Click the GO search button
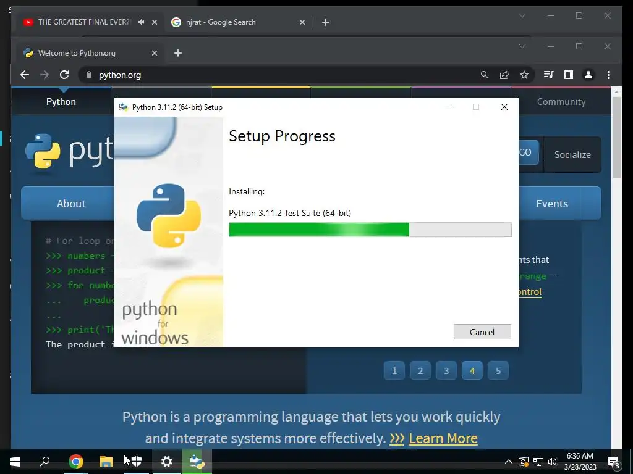Screen dimensions: 633x474 529,152
